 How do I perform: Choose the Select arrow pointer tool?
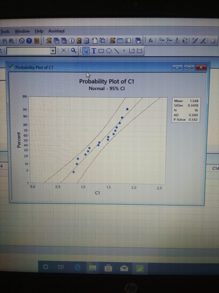click(x=86, y=51)
